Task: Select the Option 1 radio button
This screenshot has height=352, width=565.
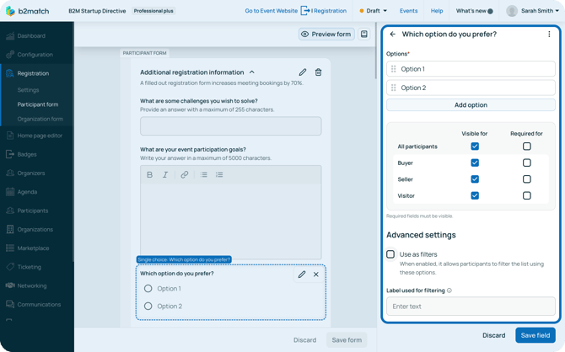Action: pyautogui.click(x=148, y=289)
